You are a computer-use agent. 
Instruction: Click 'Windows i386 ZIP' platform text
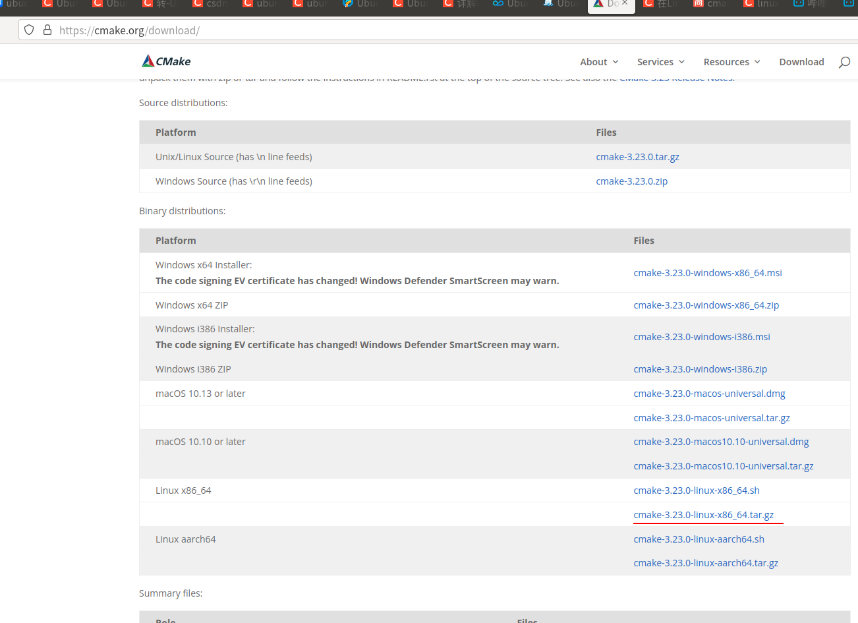click(193, 369)
